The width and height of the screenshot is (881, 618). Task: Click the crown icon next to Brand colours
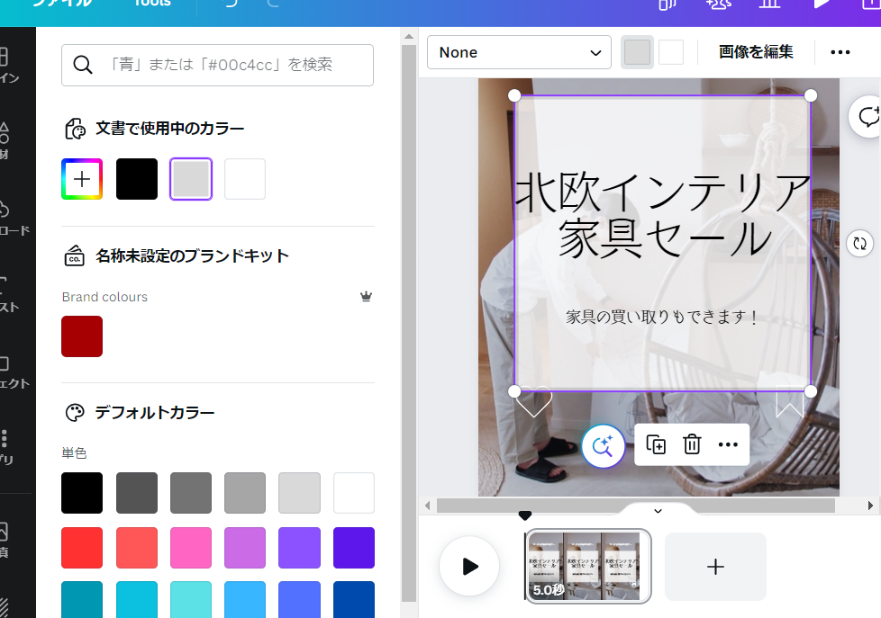coord(367,296)
